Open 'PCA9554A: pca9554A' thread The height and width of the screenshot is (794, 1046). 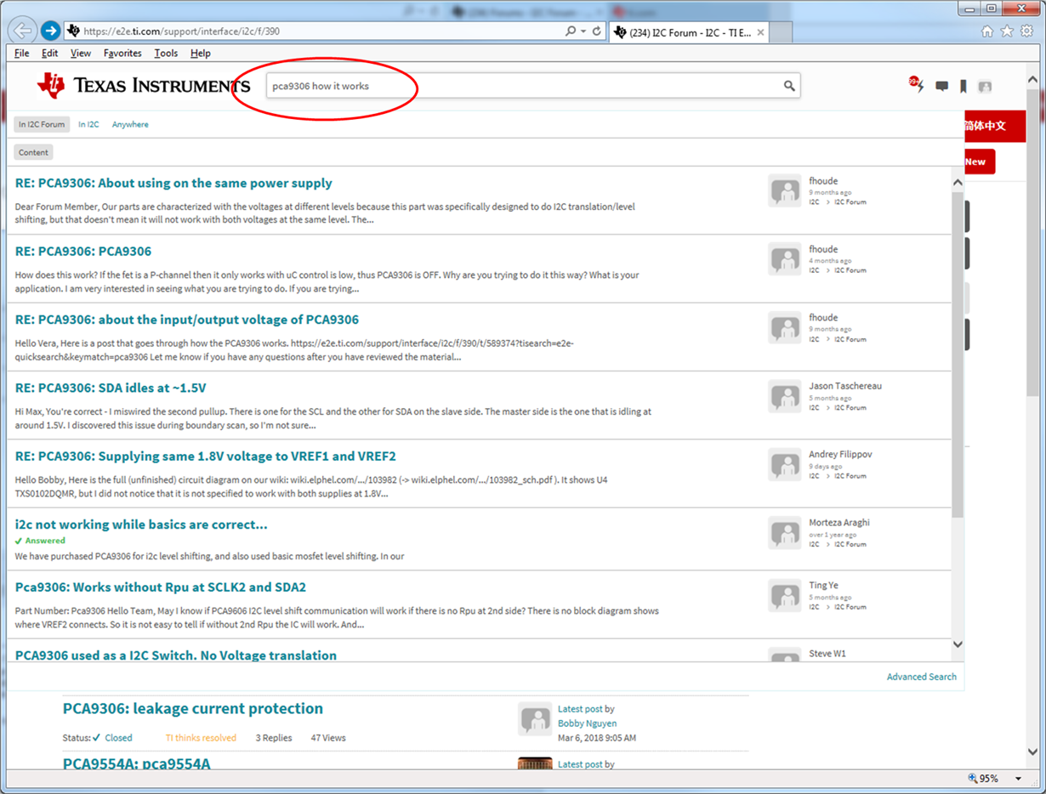[136, 763]
